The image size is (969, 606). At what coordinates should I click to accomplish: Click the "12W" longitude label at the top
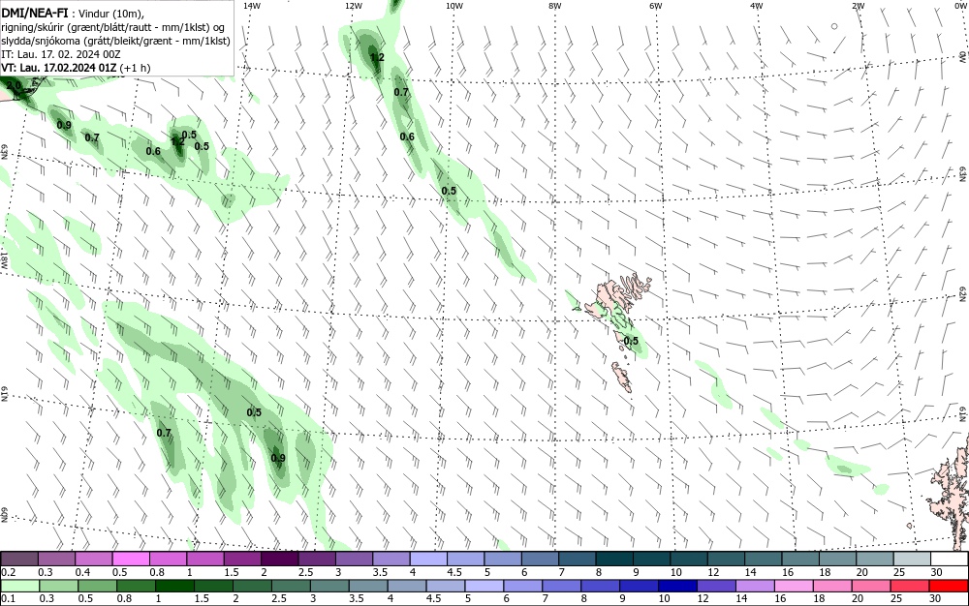353,6
